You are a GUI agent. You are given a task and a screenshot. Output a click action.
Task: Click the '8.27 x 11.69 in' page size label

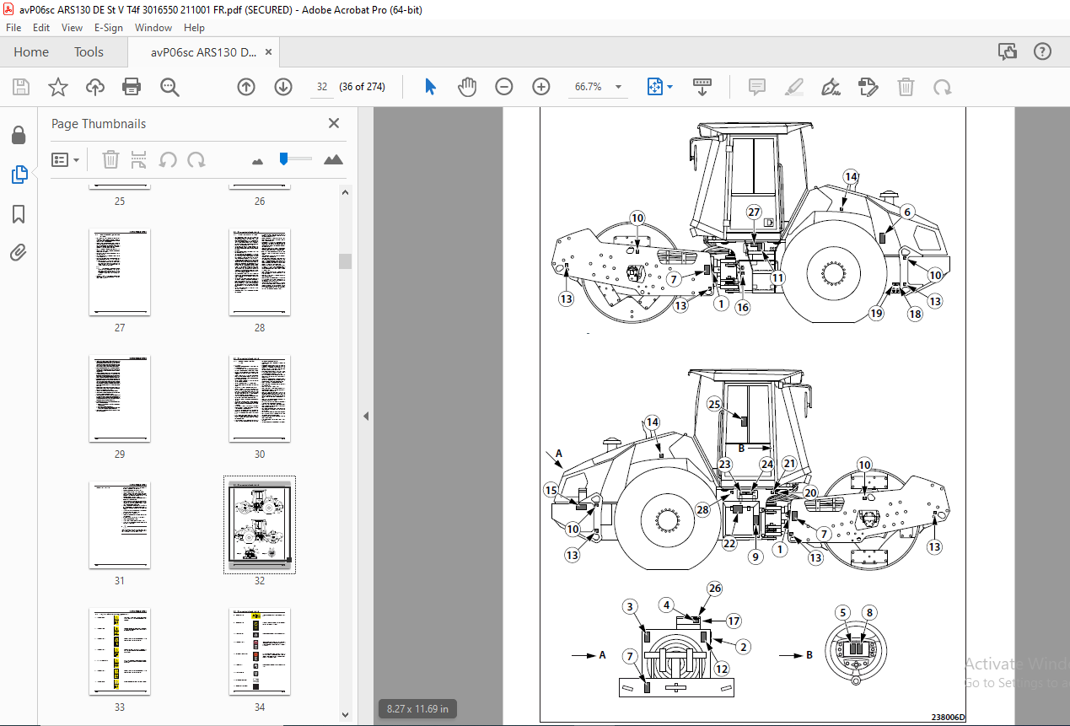point(417,709)
